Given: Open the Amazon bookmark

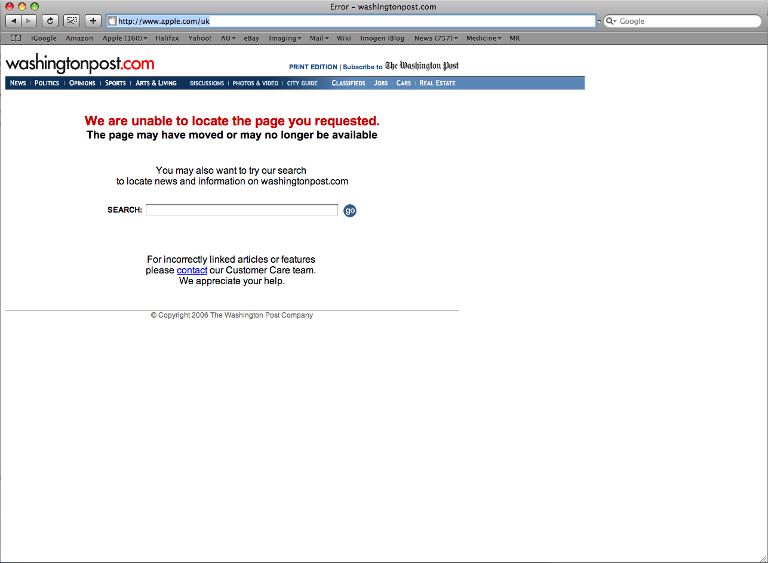Looking at the screenshot, I should (79, 38).
